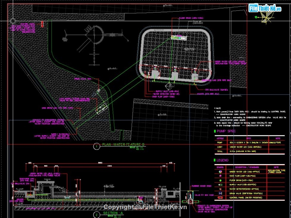This screenshot has height=218, width=291.
Task: Click the 'STS BALLVALVE' label in the plan
Action: click(217, 90)
